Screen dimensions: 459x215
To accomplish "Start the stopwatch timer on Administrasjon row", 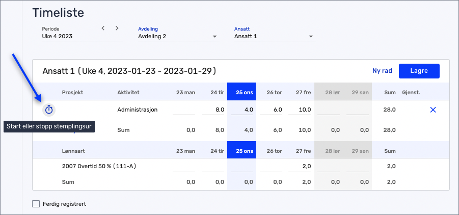I will tap(49, 110).
